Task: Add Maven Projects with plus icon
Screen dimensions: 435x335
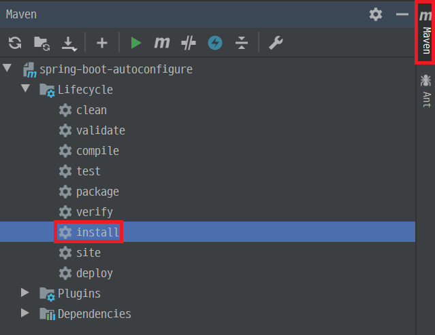Action: pyautogui.click(x=102, y=43)
